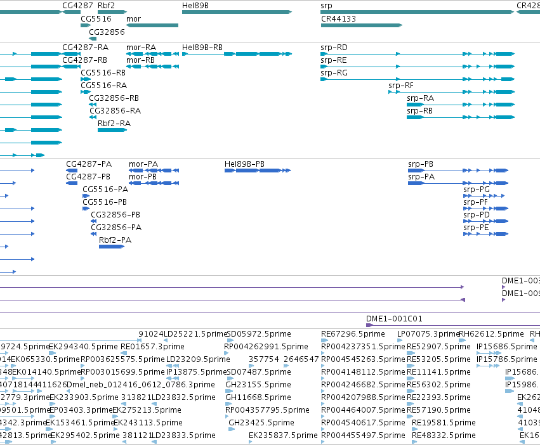The height and width of the screenshot is (445, 540).
Task: Select the Rbf2 gene feature
Action: point(112,12)
